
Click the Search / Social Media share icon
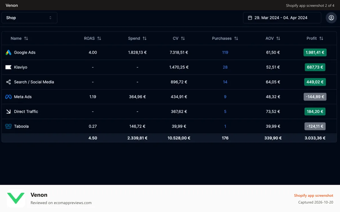point(8,82)
